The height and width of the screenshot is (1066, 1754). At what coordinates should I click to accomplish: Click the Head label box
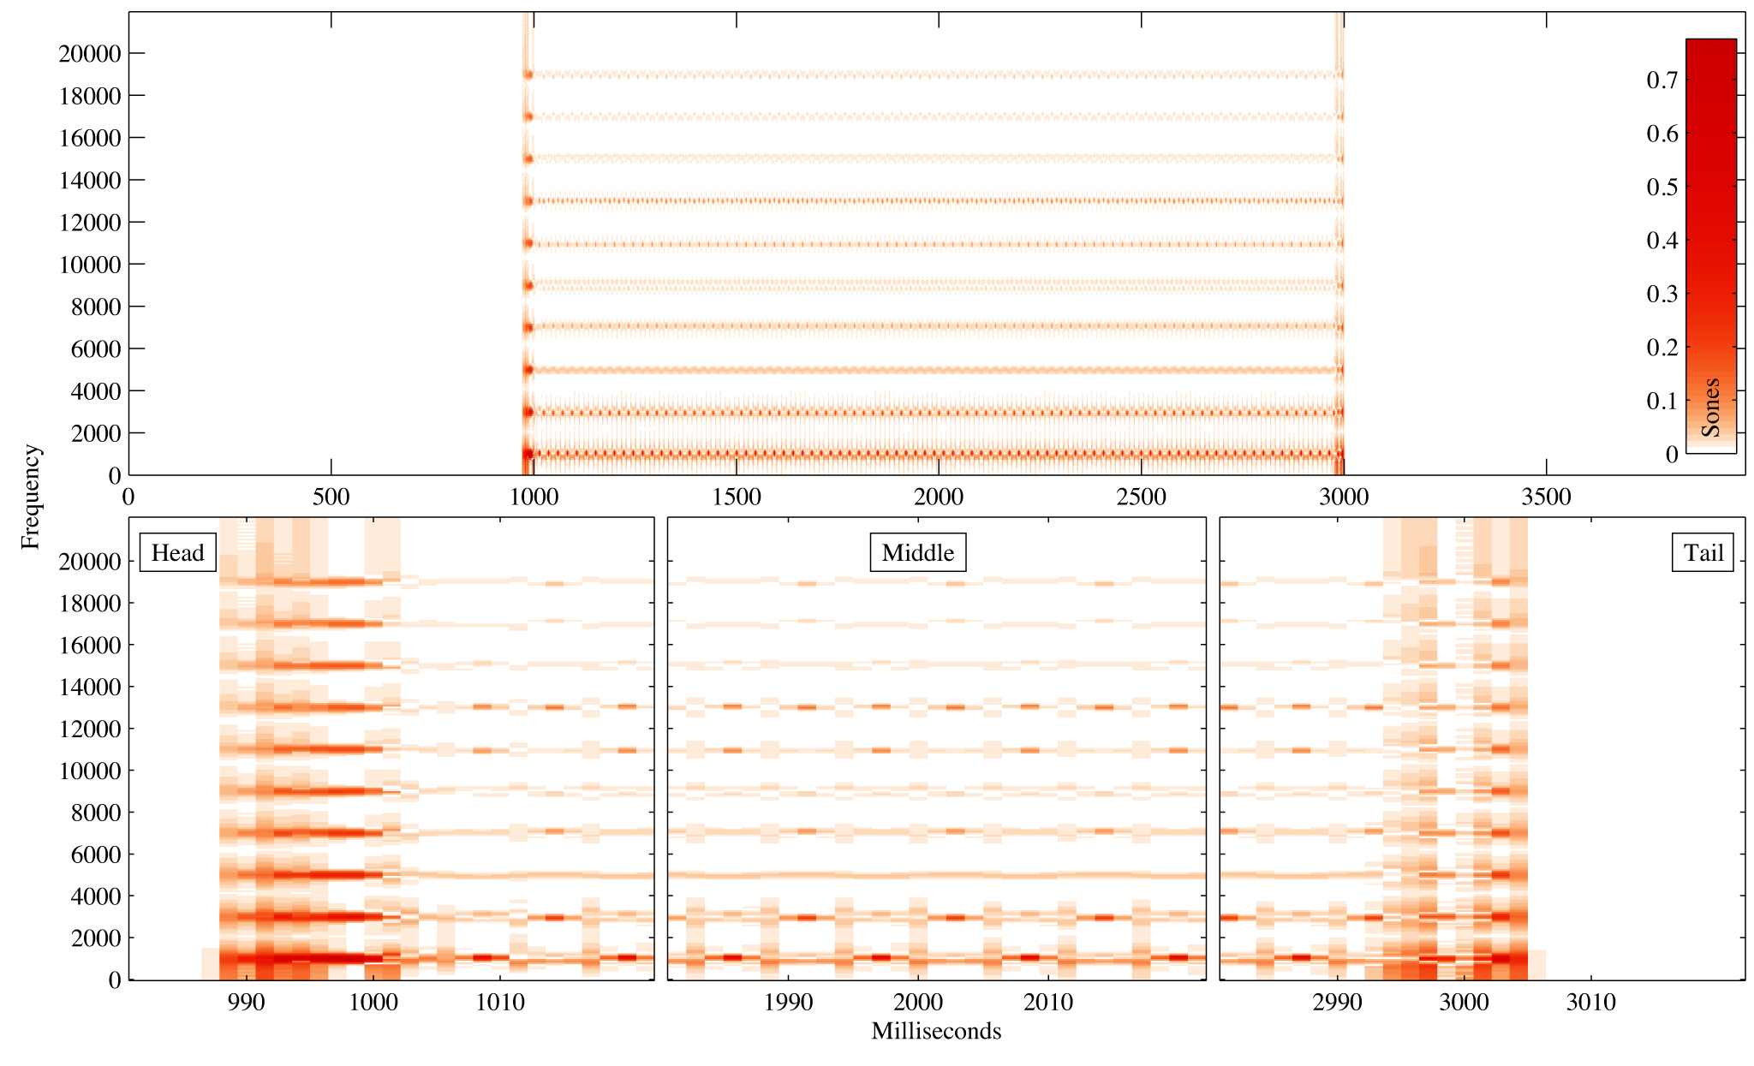pyautogui.click(x=177, y=552)
